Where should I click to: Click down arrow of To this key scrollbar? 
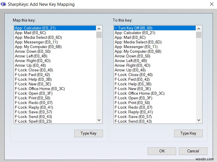pos(199,120)
